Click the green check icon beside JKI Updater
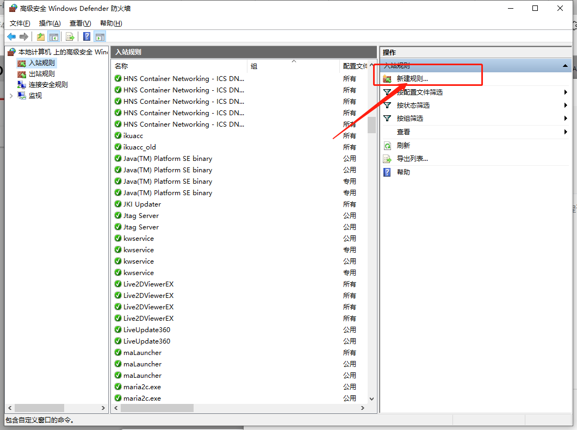 pyautogui.click(x=118, y=204)
